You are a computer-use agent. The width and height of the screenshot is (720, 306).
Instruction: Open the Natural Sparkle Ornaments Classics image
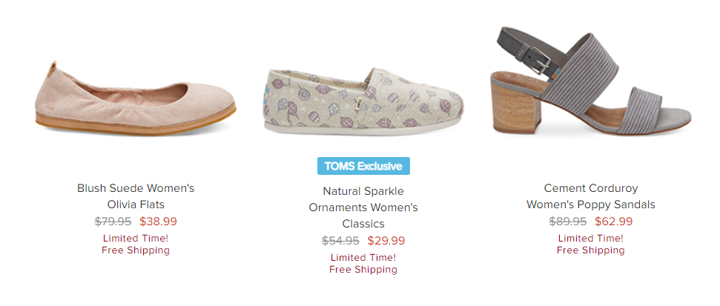coord(362,101)
